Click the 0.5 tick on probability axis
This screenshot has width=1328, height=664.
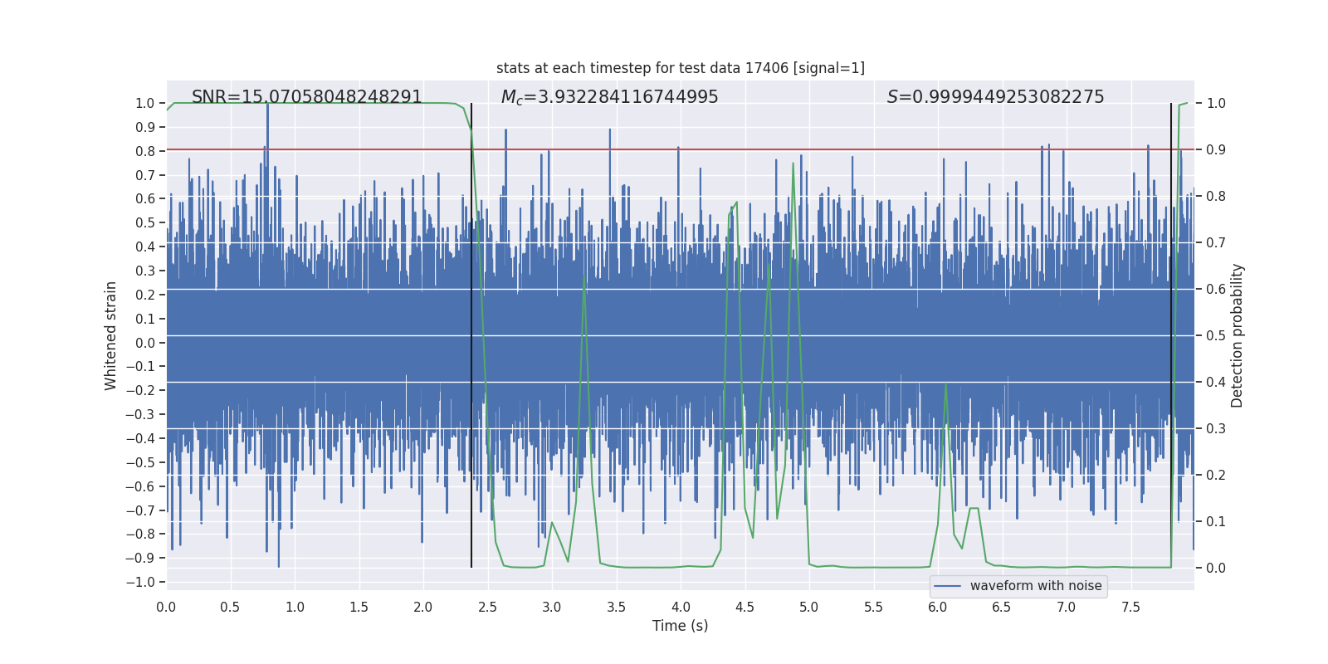1216,335
